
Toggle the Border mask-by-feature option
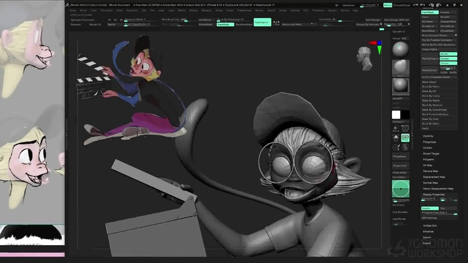click(x=448, y=54)
